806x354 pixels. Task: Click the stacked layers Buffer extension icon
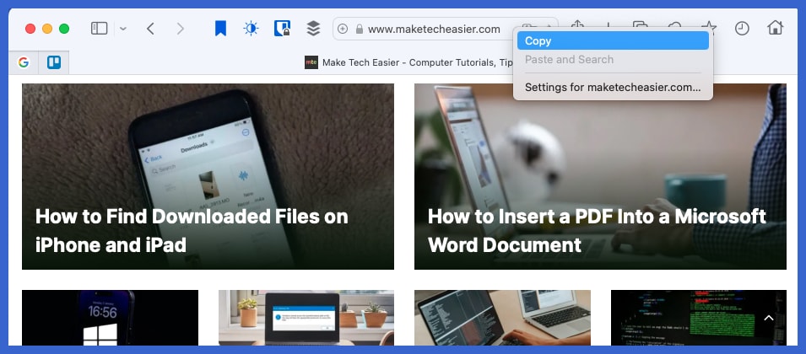click(x=313, y=28)
